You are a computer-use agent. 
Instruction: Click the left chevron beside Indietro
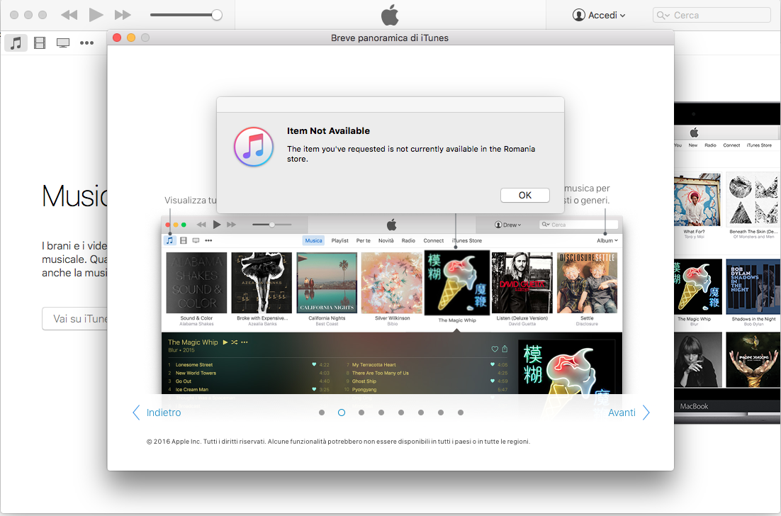tap(136, 413)
